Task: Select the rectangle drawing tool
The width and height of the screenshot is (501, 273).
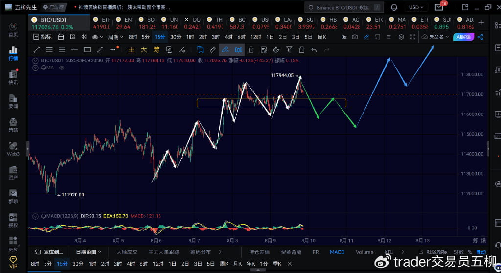Action: pyautogui.click(x=87, y=49)
